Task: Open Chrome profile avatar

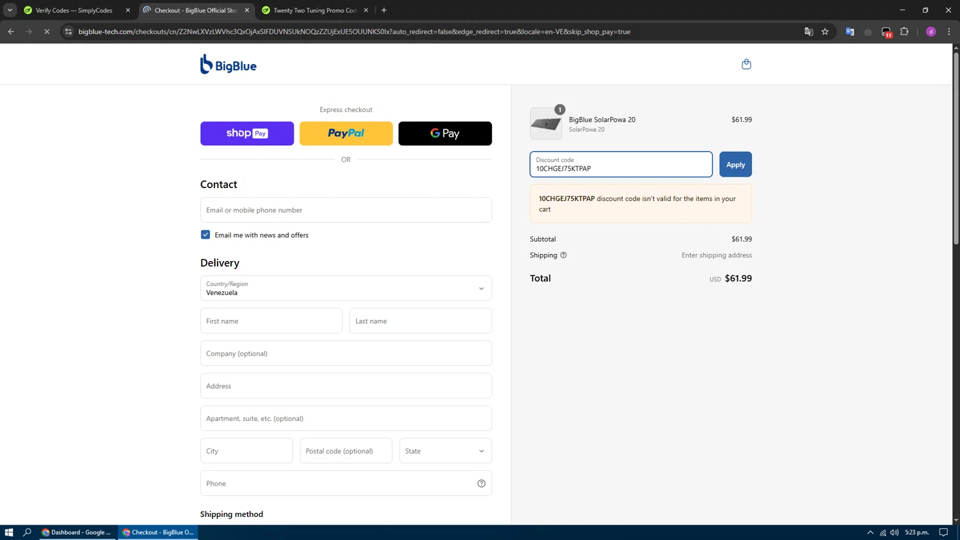Action: 931,31
